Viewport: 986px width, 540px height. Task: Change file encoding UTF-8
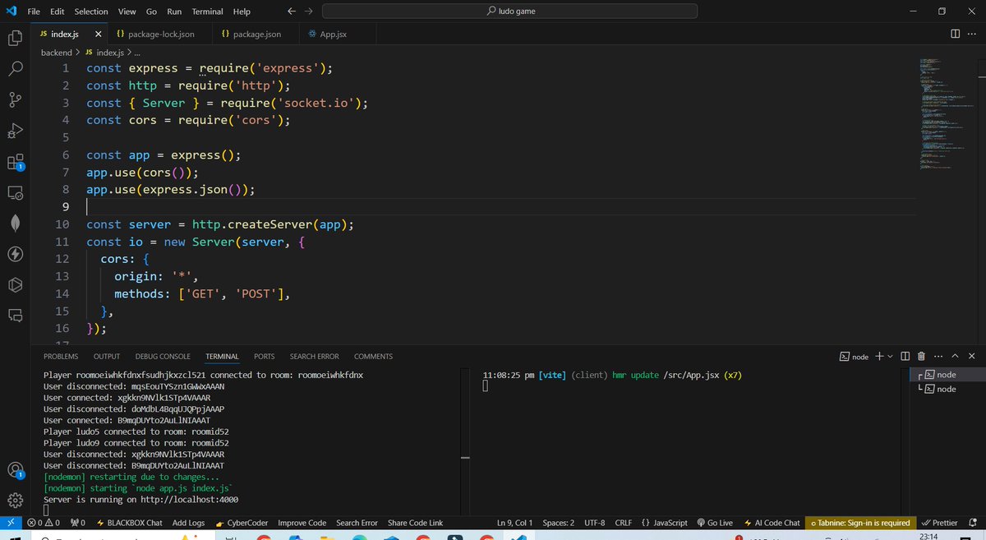point(595,523)
